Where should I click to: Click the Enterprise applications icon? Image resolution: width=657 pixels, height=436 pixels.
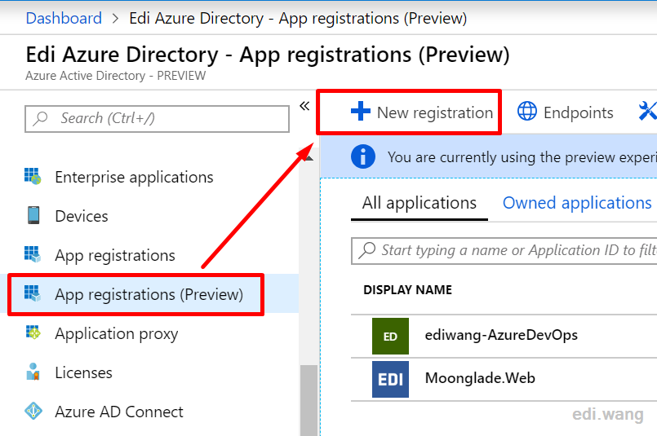33,177
